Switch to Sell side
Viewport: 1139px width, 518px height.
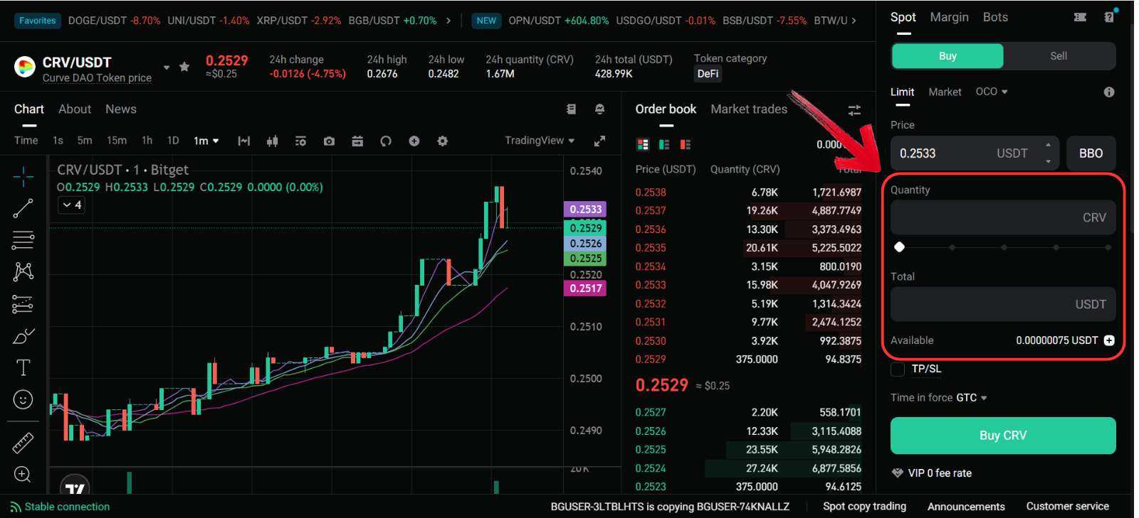1059,56
